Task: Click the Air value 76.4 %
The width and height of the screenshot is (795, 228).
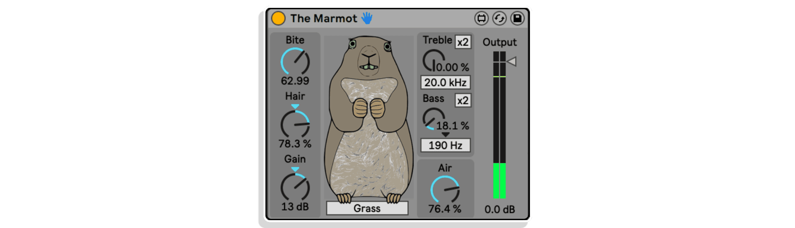Action: pos(445,209)
